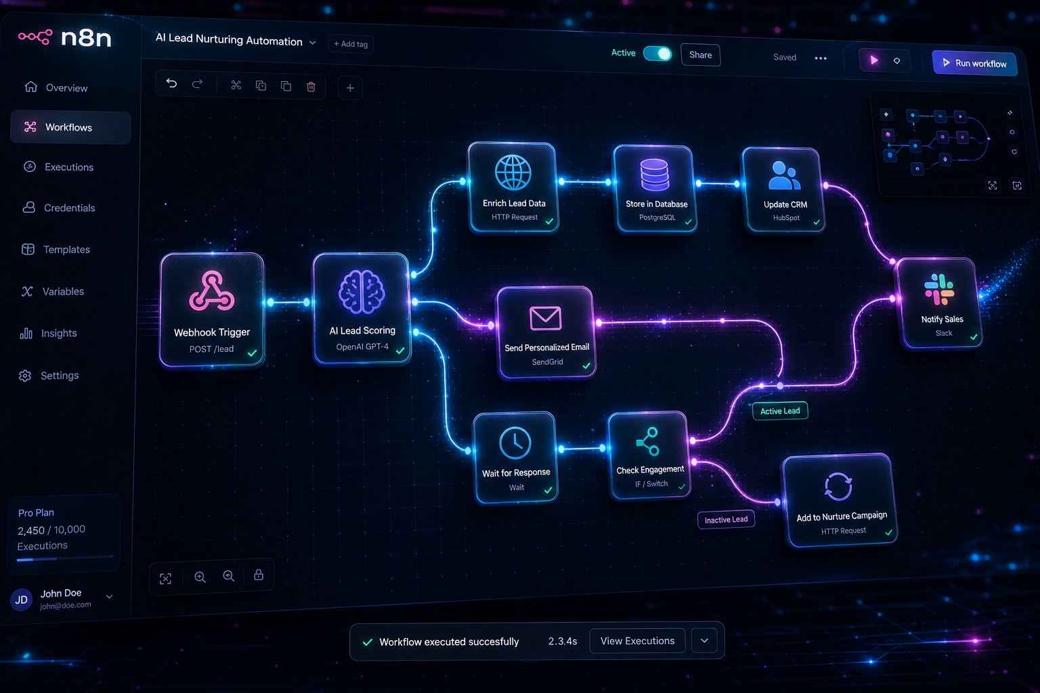Open Insights in the sidebar
This screenshot has width=1040, height=693.
coord(49,333)
